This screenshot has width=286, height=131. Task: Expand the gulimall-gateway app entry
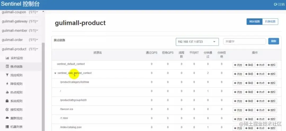click(x=20, y=21)
